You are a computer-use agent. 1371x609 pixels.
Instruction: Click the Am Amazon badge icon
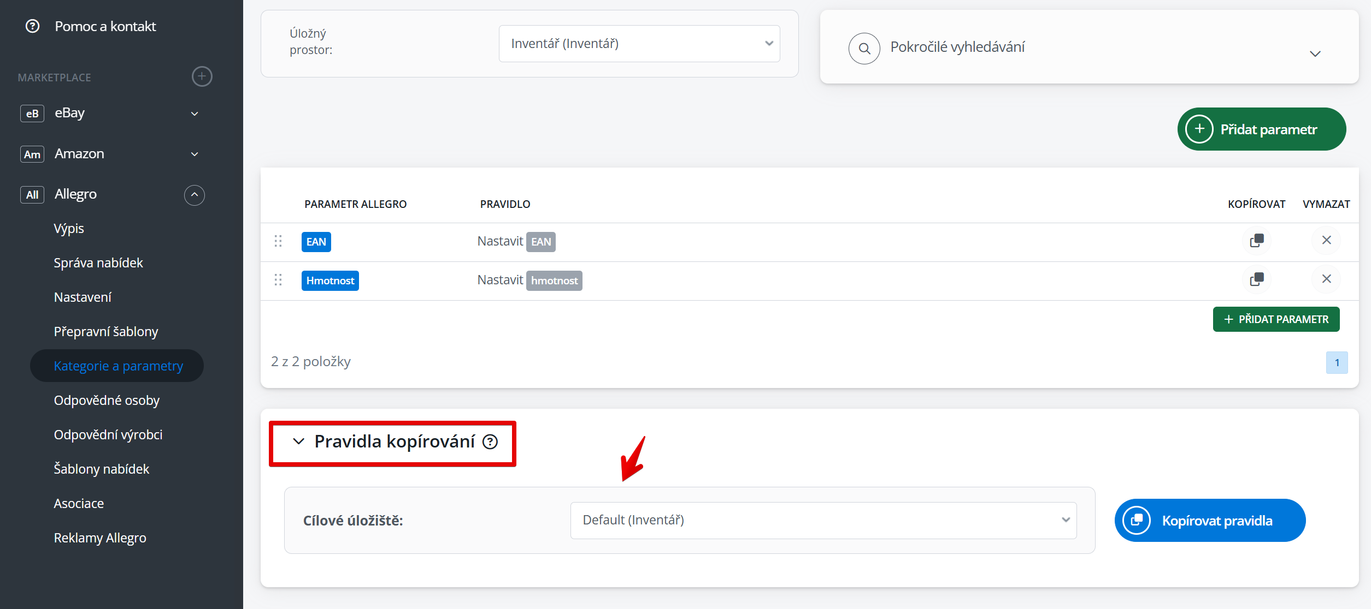(x=32, y=154)
